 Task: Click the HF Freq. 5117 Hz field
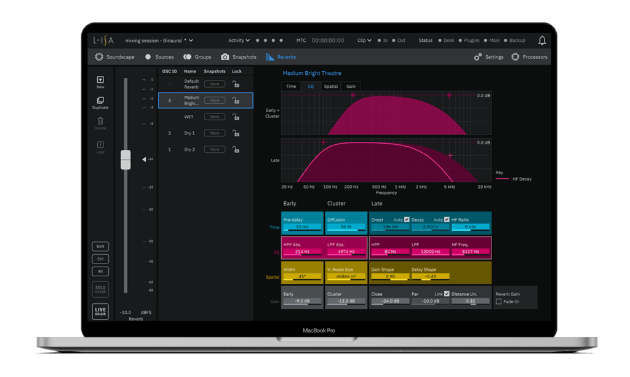point(471,252)
